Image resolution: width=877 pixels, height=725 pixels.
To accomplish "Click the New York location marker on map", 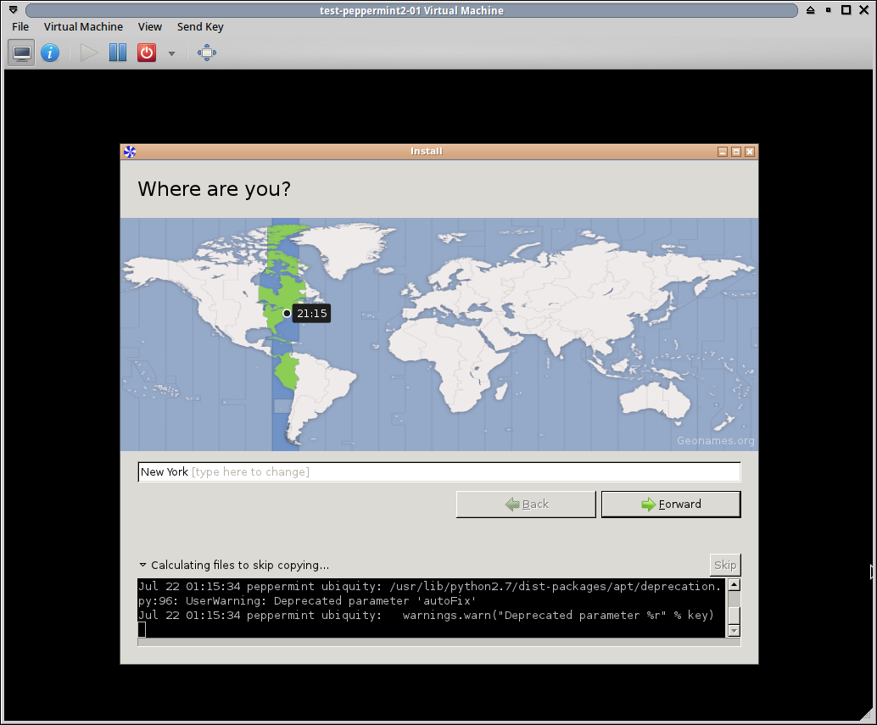I will pyautogui.click(x=287, y=314).
